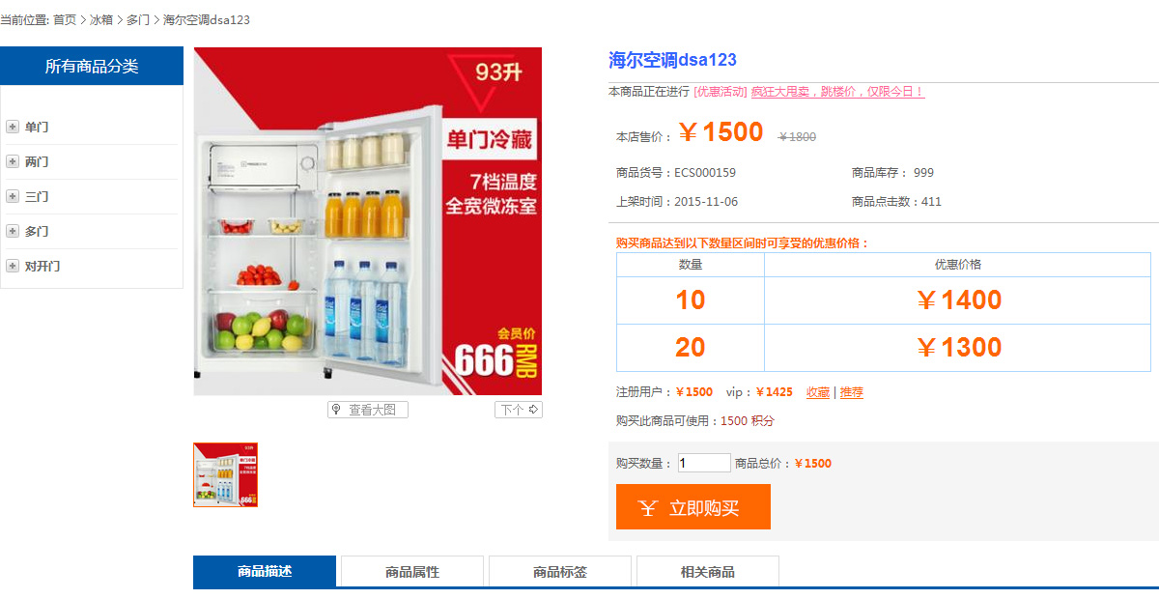
Task: Click the 推荐 recommend link
Action: (852, 392)
